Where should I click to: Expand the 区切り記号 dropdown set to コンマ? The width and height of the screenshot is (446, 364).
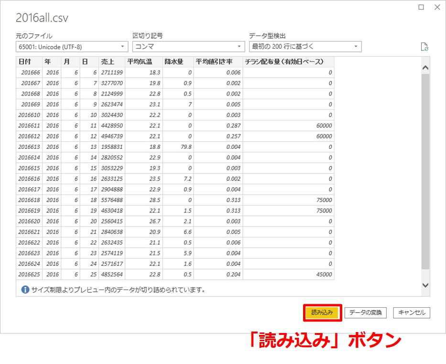[x=188, y=47]
